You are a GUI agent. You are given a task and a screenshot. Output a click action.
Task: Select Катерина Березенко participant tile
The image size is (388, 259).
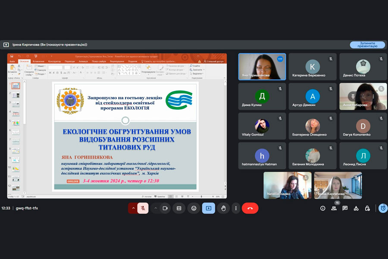click(313, 66)
